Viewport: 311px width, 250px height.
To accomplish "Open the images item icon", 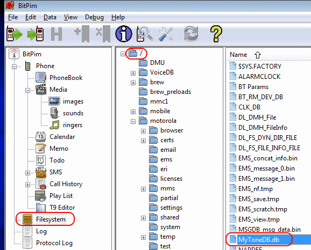I will coord(54,101).
